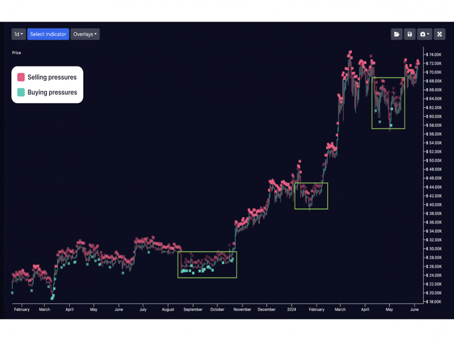This screenshot has height=341, width=454.
Task: Open the camera screenshot menu
Action: pyautogui.click(x=424, y=34)
